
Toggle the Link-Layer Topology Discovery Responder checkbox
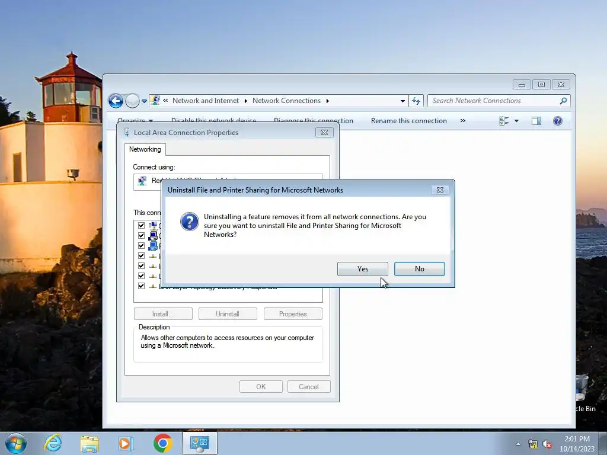pyautogui.click(x=141, y=286)
